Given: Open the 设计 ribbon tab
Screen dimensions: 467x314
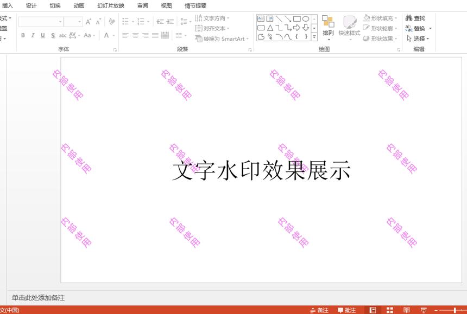Looking at the screenshot, I should pyautogui.click(x=31, y=5).
